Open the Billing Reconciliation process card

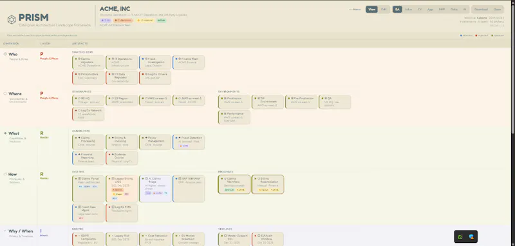(x=268, y=184)
